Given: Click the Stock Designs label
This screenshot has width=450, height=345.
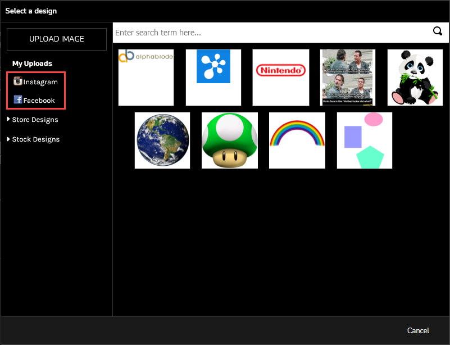Looking at the screenshot, I should click(36, 139).
